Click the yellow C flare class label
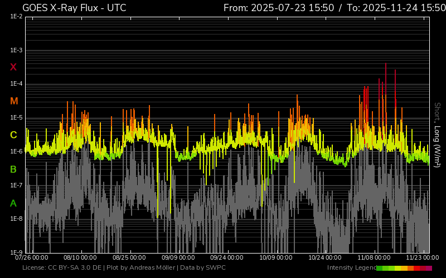Screen dimensions: 446x278 [13, 135]
